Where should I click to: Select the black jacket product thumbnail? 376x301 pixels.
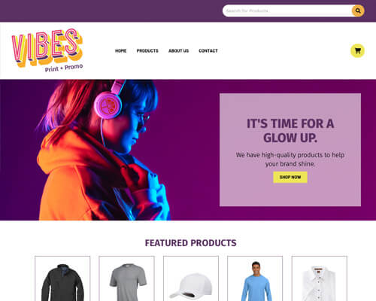point(62,278)
